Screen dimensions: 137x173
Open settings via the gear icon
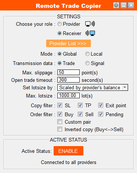pos(116,5)
